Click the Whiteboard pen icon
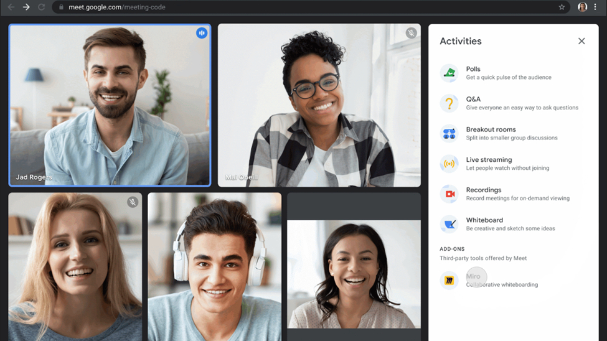Viewport: 607px width, 341px height. 449,224
